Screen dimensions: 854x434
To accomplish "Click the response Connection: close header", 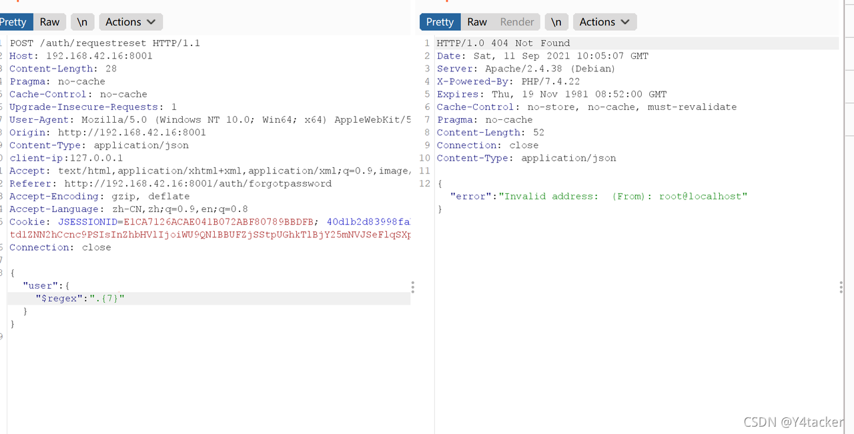I will point(487,145).
